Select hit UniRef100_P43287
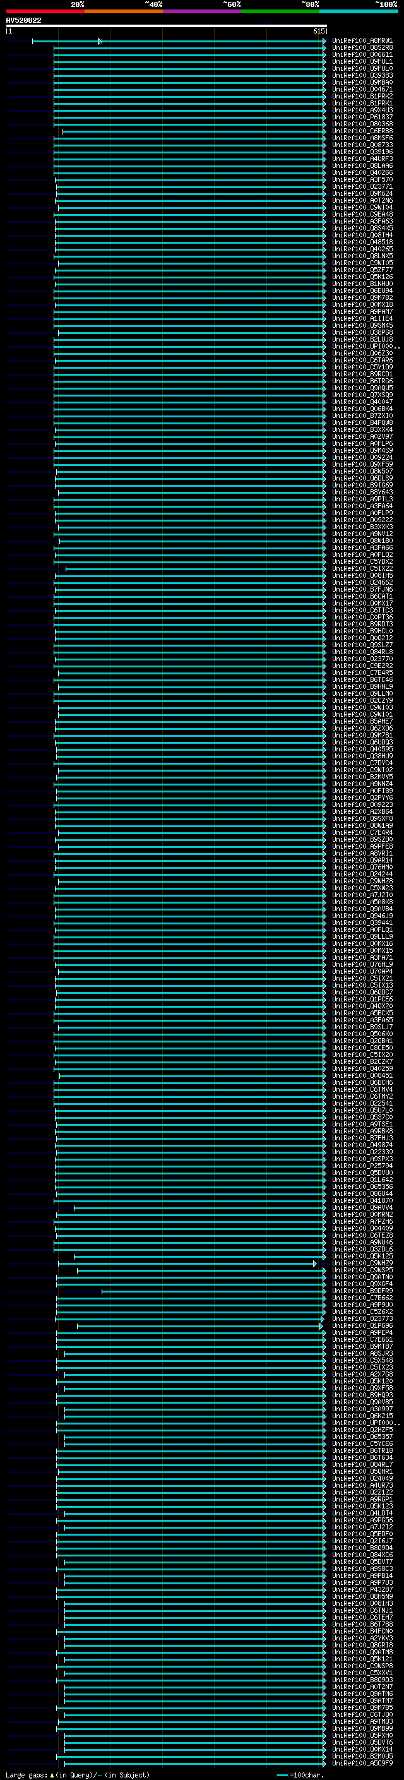This screenshot has height=1780, width=404. tap(362, 1589)
